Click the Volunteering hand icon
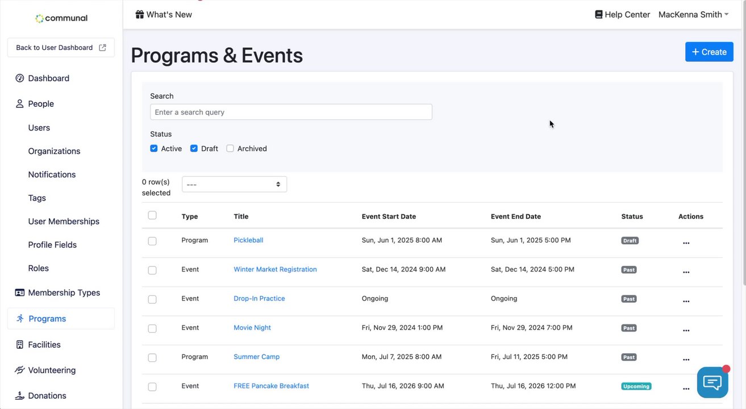 [x=20, y=370]
